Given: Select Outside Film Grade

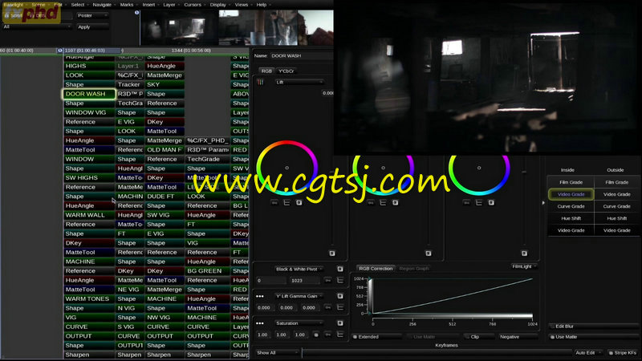Looking at the screenshot, I should click(x=616, y=182).
